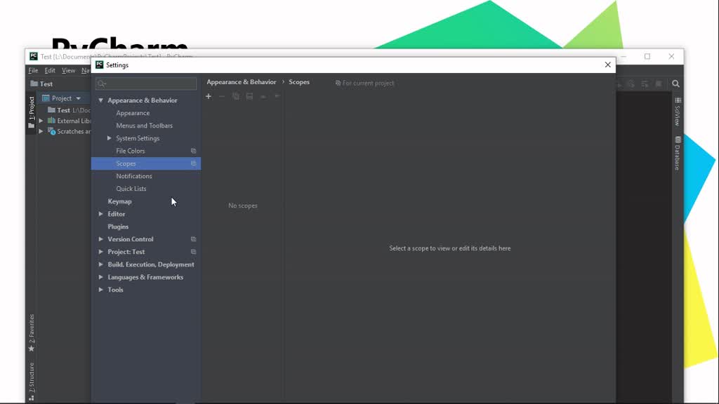Image resolution: width=719 pixels, height=404 pixels.
Task: Expand Languages & Frameworks section
Action: pos(101,277)
